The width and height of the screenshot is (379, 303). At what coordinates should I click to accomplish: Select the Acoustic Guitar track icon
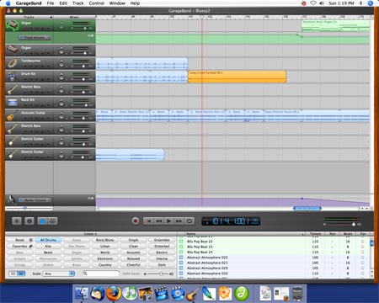click(12, 115)
